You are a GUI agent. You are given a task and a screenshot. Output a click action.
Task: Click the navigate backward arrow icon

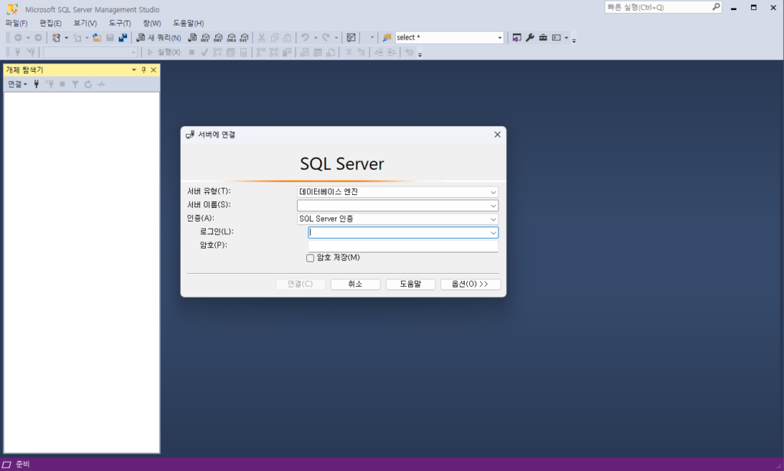coord(18,37)
